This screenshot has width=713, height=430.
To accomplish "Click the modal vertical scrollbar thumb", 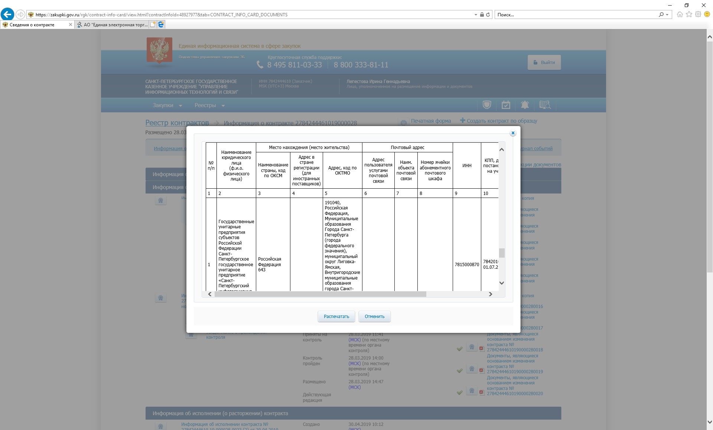I will click(502, 253).
